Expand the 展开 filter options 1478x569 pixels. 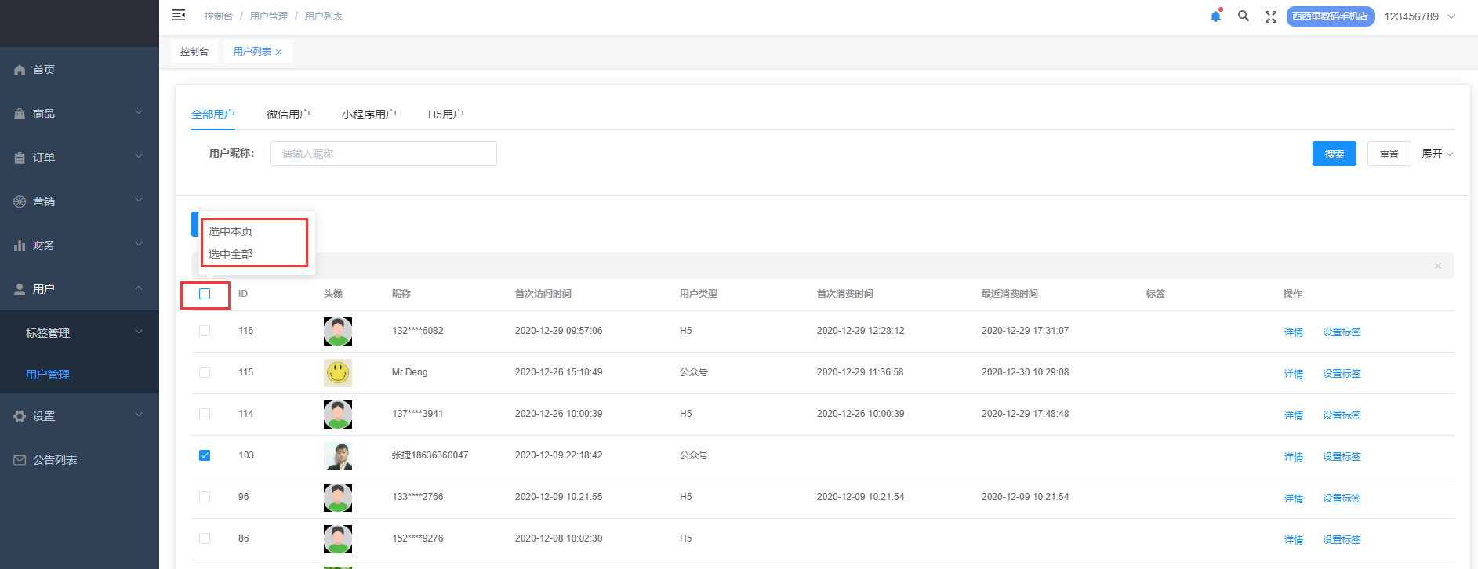point(1437,154)
